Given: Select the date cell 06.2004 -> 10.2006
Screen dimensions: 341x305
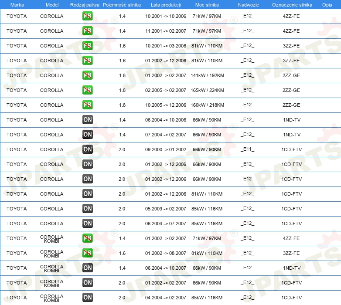Looking at the screenshot, I should (166, 120).
